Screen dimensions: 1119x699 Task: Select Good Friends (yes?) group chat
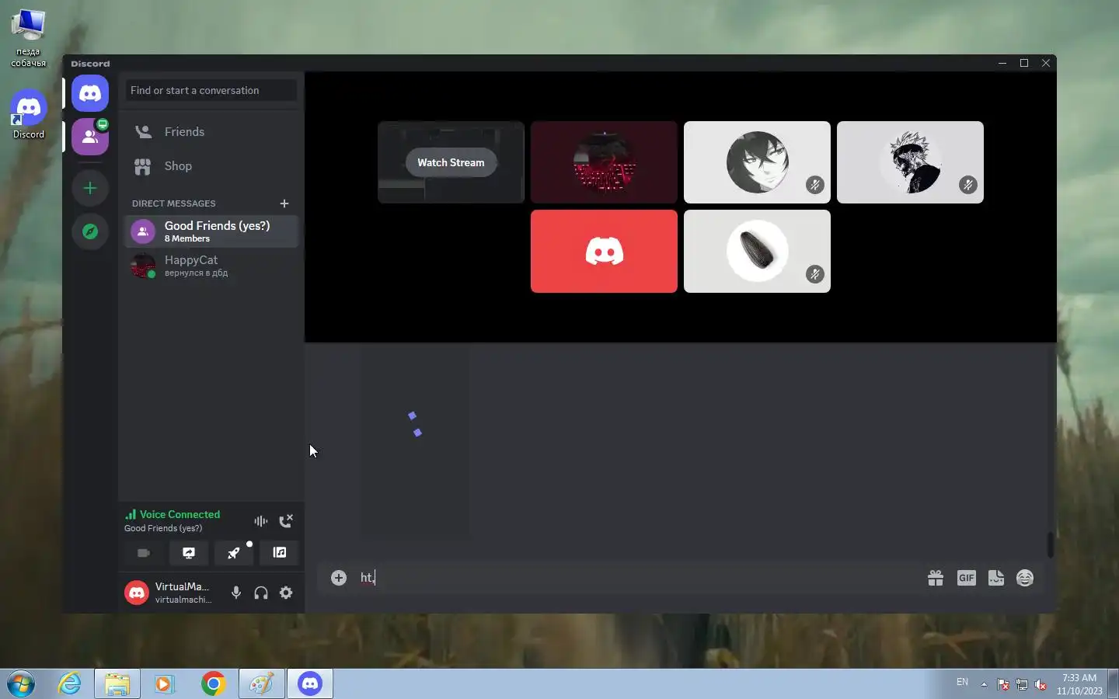211,231
